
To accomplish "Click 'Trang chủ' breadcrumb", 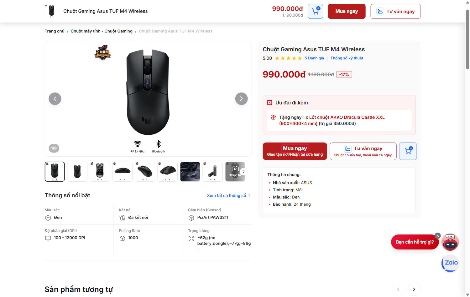I will tap(55, 31).
